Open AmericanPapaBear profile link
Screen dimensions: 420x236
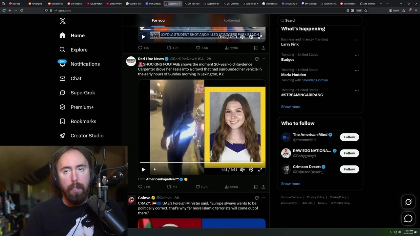(x=162, y=179)
